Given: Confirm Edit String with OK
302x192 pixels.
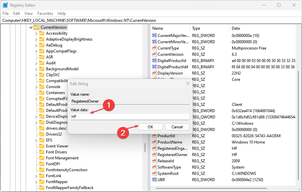Looking at the screenshot, I should coord(150,127).
